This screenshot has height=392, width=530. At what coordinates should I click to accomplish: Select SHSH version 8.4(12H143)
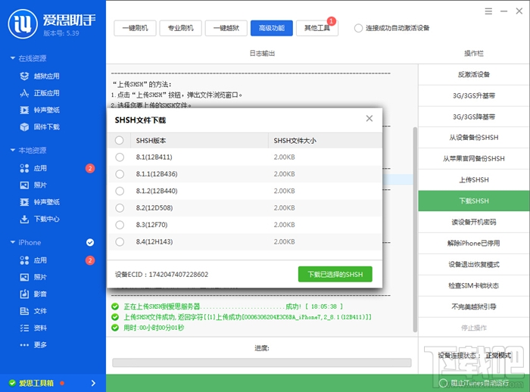point(120,241)
